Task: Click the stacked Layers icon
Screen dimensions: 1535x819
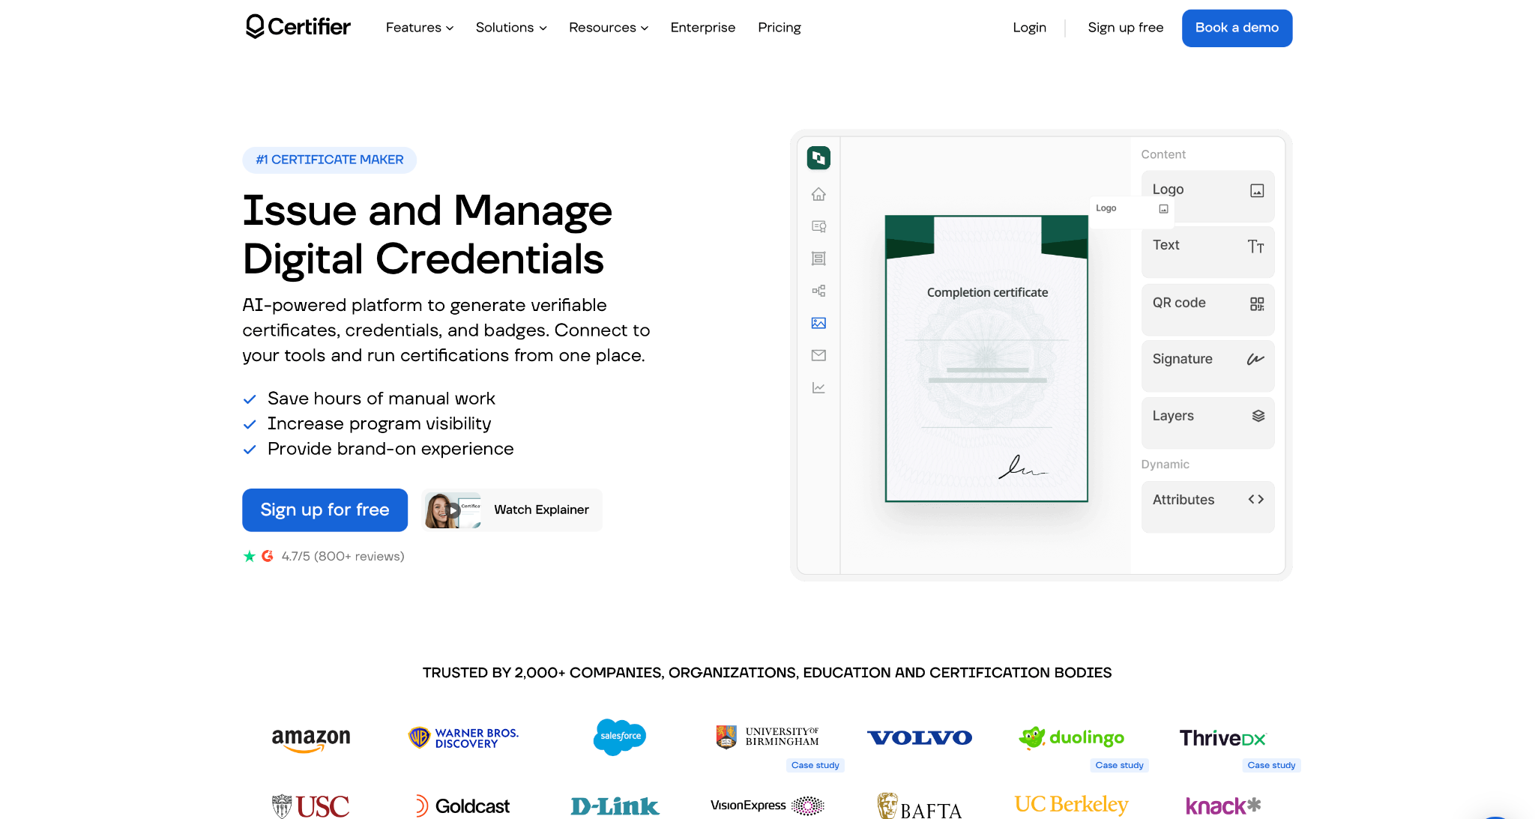Action: pos(1258,416)
